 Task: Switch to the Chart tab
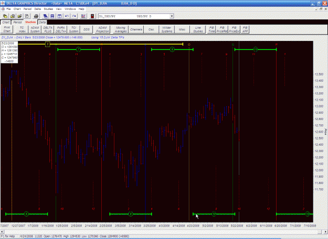click(x=6, y=22)
